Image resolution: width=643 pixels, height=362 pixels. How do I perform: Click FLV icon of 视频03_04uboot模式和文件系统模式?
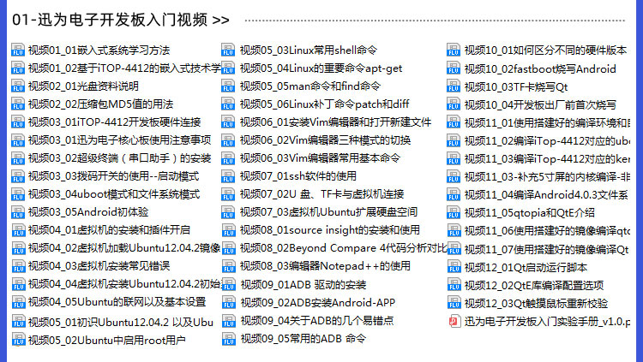click(x=18, y=194)
